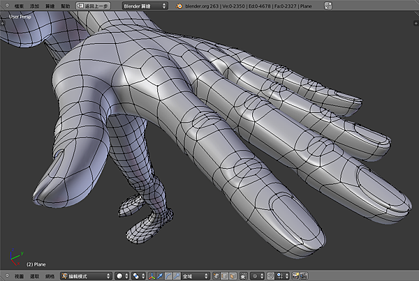Open the pivot point selector
This screenshot has width=419, height=281.
(x=137, y=276)
